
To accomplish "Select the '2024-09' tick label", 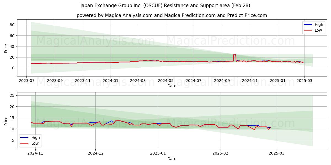I will tap(222, 81).
